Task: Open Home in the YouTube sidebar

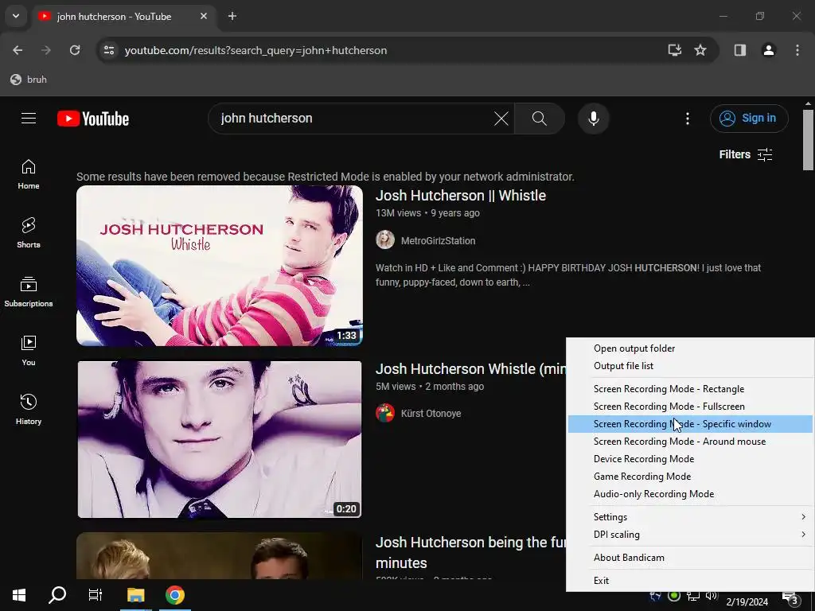Action: (29, 174)
